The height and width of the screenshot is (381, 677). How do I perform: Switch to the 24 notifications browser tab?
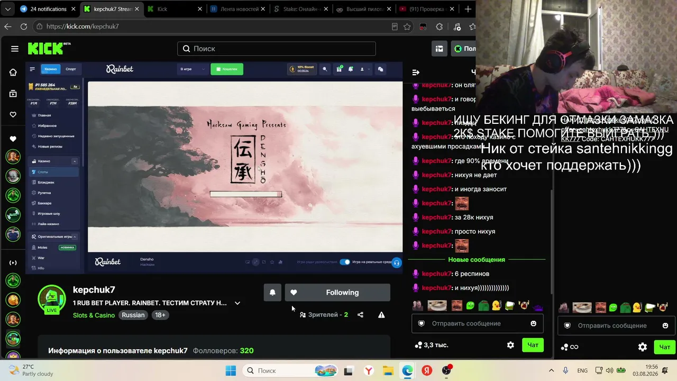pyautogui.click(x=48, y=9)
